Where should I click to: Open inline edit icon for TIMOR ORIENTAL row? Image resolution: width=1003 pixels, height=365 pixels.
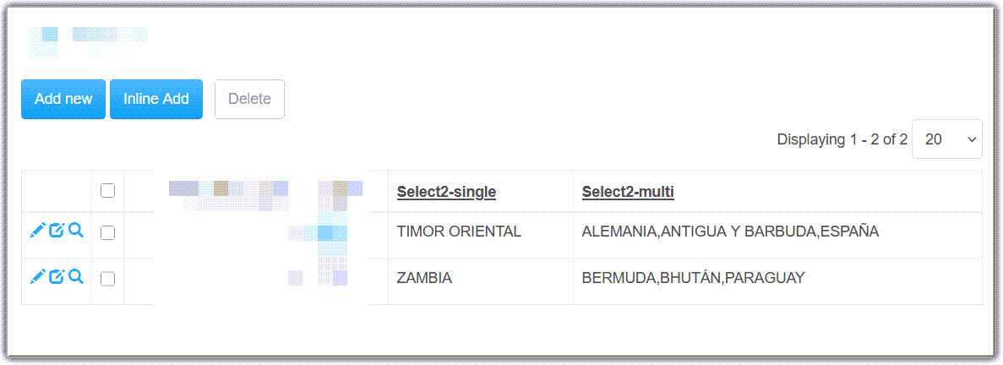pos(57,230)
